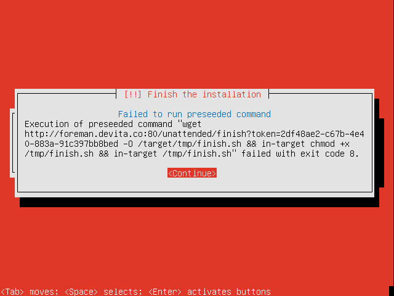Click the word "wget" in the error message
Screen dimensions: 394x296
tap(191, 124)
